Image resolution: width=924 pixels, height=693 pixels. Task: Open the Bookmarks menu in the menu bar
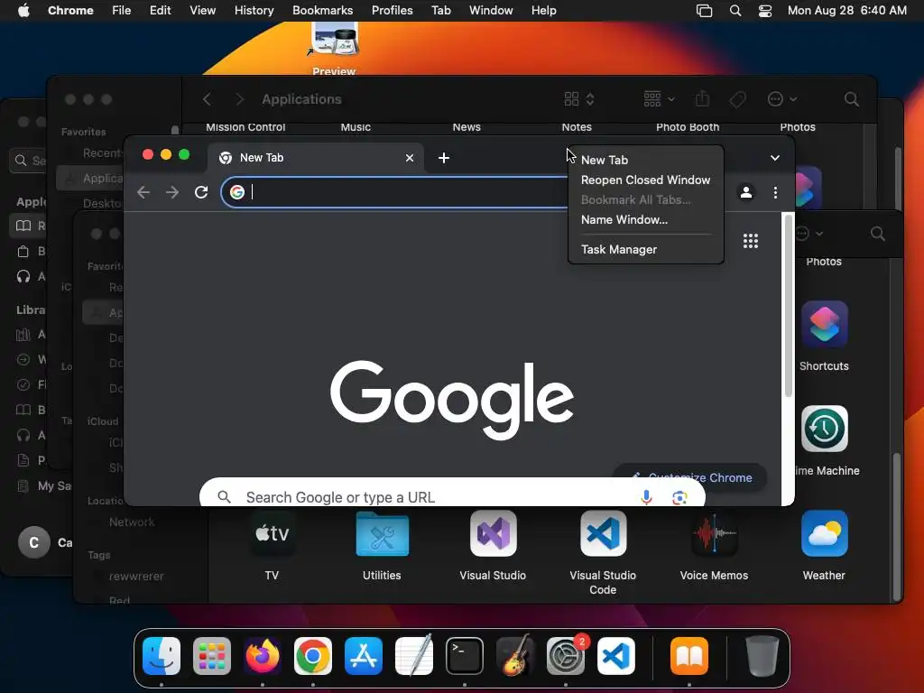(x=322, y=11)
